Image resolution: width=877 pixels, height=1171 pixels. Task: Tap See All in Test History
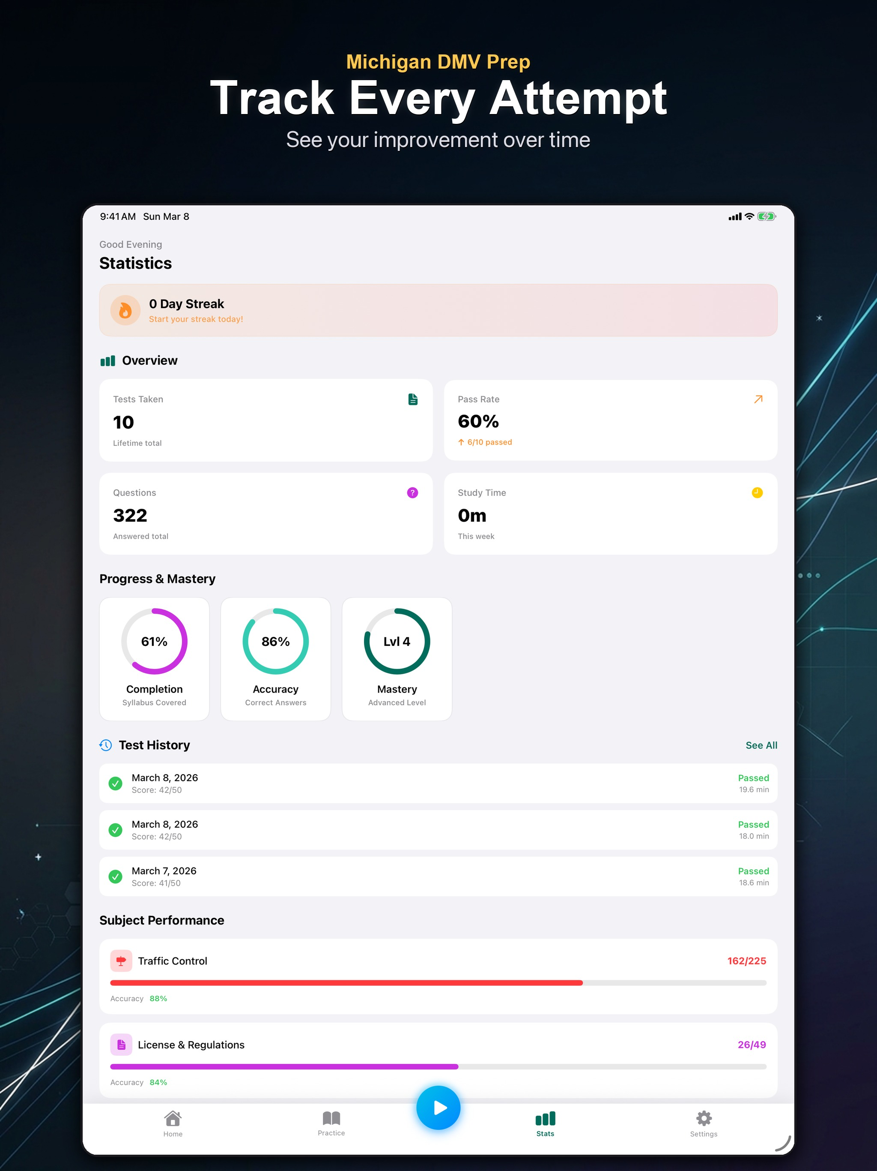pyautogui.click(x=761, y=745)
